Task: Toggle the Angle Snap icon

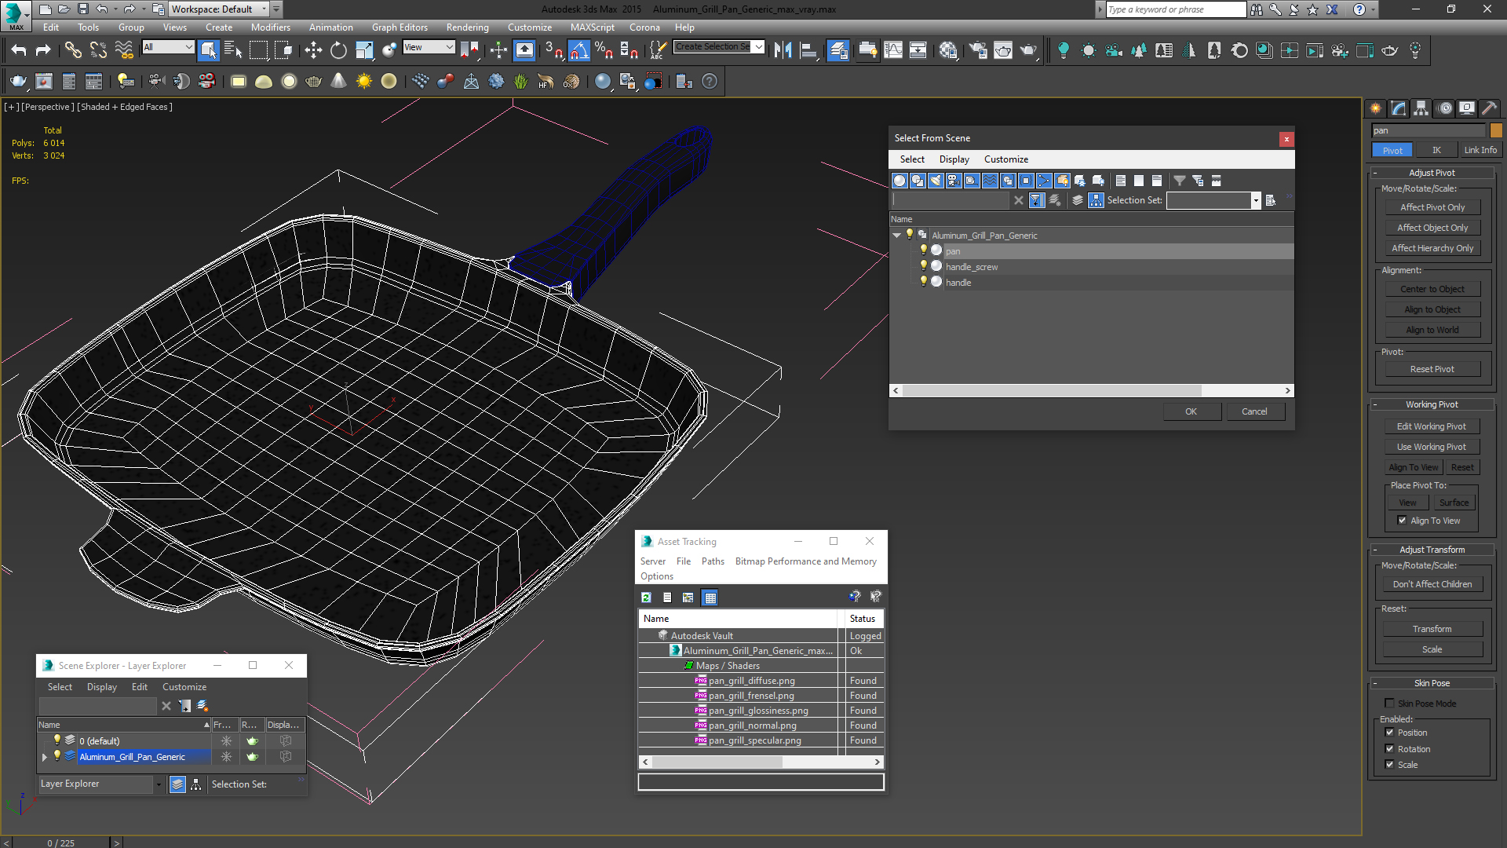Action: (x=578, y=50)
